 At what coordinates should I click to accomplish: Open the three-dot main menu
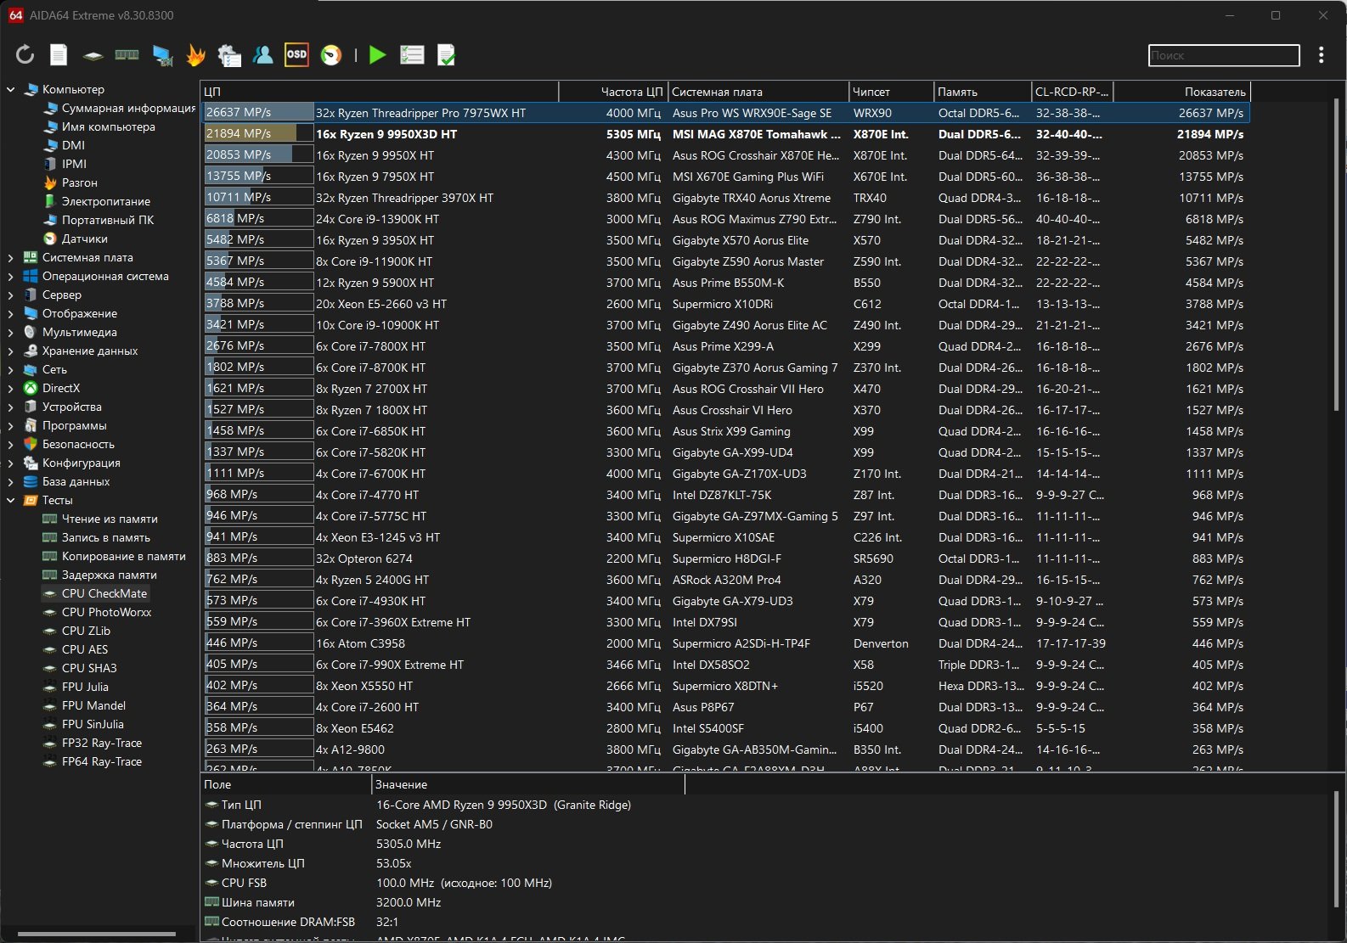(x=1321, y=55)
